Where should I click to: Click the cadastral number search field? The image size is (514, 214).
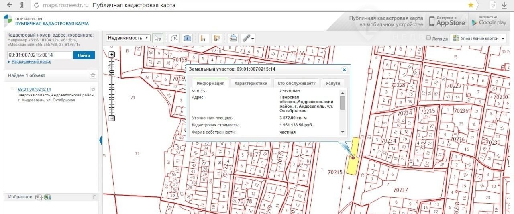click(x=39, y=55)
